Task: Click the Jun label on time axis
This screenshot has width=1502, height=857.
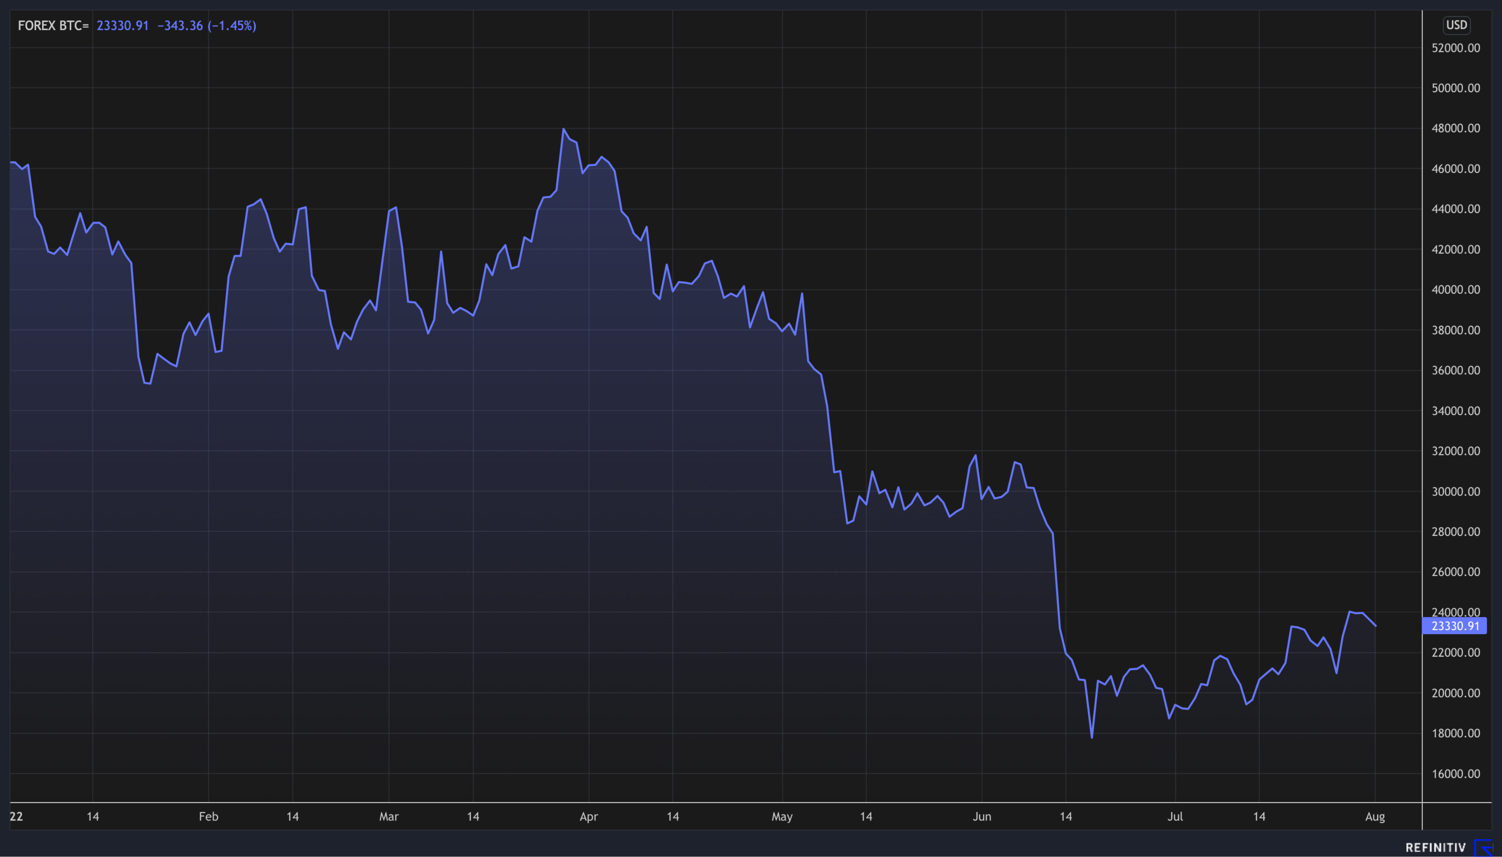Action: [982, 817]
